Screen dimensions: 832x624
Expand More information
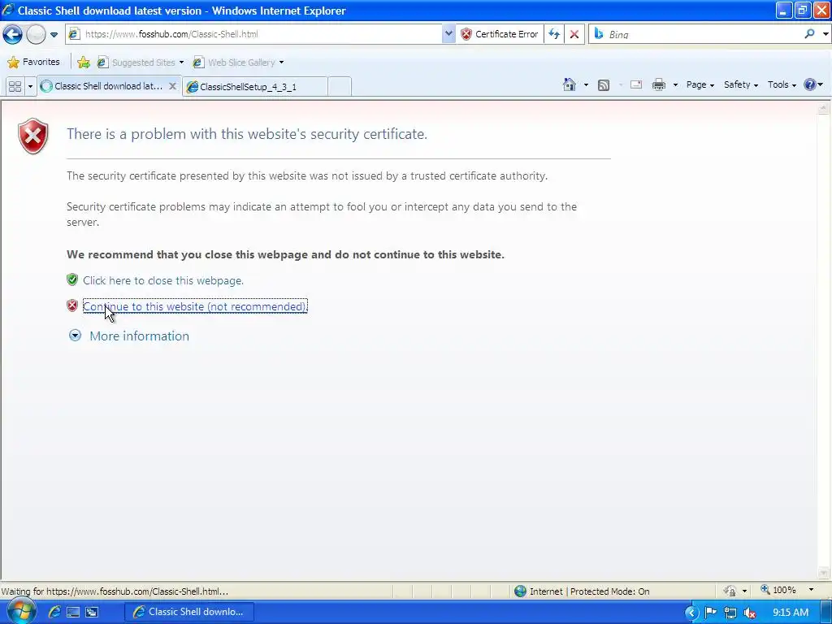click(x=75, y=336)
